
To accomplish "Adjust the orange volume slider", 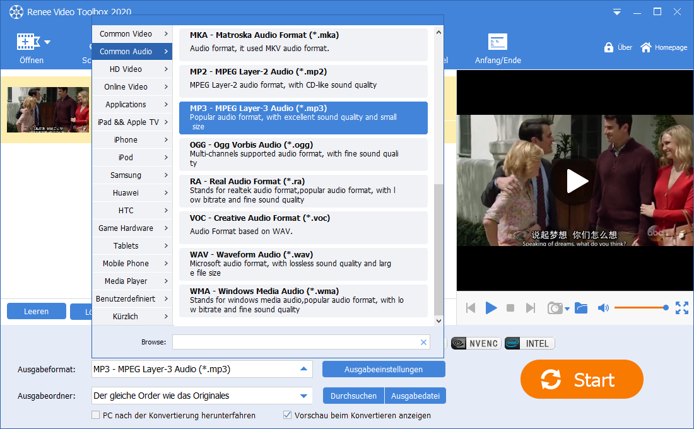I will (x=640, y=308).
